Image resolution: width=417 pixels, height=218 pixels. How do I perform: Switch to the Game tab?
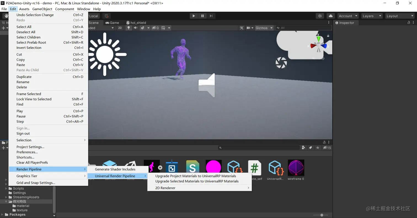click(112, 23)
